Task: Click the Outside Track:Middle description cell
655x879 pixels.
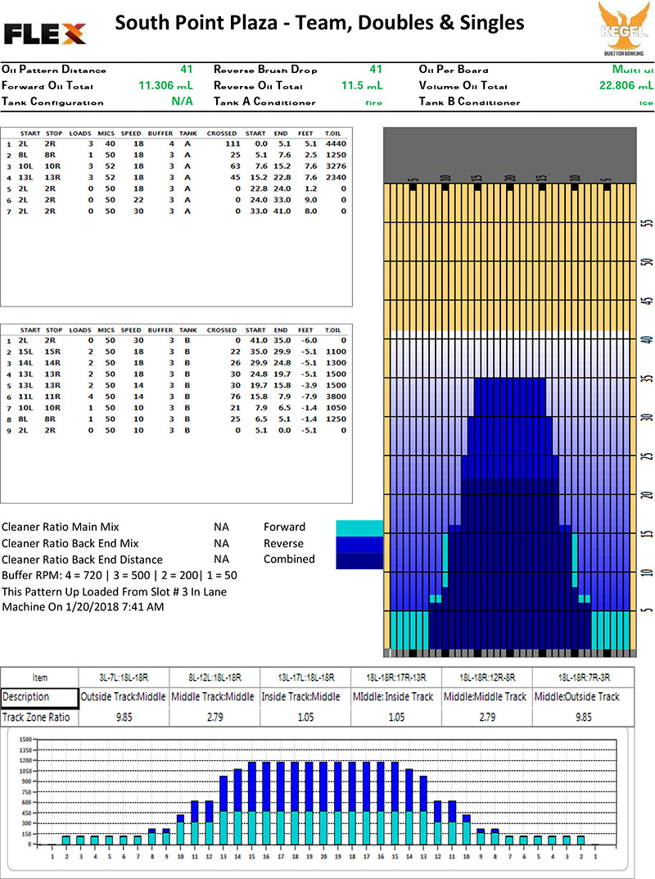Action: pyautogui.click(x=124, y=697)
